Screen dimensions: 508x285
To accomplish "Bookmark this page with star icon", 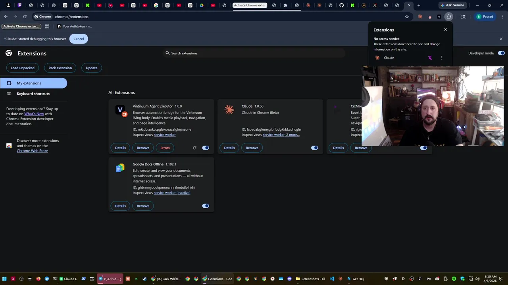I will [407, 17].
